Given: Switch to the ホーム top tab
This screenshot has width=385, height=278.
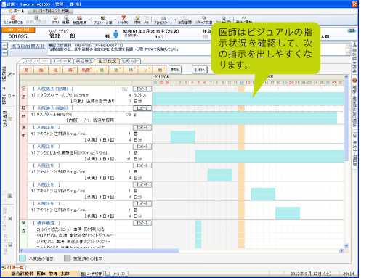Looking at the screenshot, I should [16, 11].
